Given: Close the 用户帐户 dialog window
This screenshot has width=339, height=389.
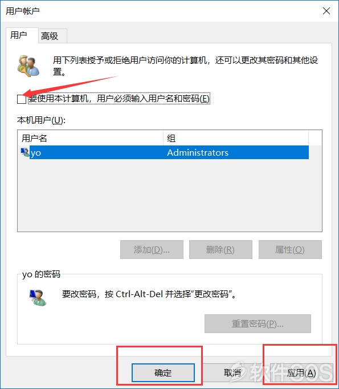Looking at the screenshot, I should pos(326,11).
